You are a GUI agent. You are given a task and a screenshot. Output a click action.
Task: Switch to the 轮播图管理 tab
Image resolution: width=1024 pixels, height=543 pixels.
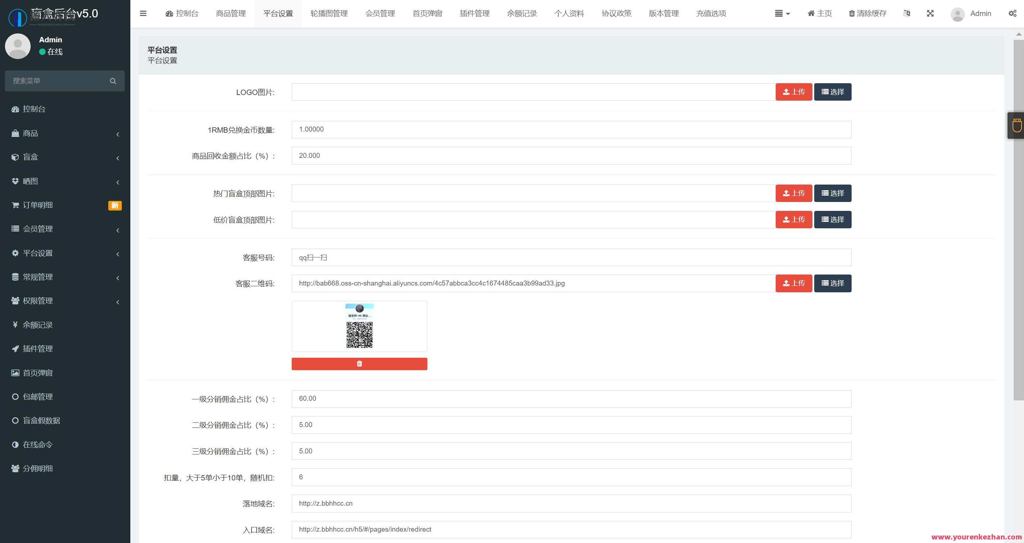coord(329,13)
